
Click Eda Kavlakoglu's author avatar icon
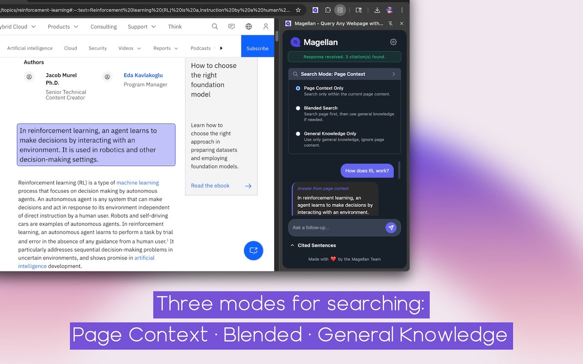point(107,77)
